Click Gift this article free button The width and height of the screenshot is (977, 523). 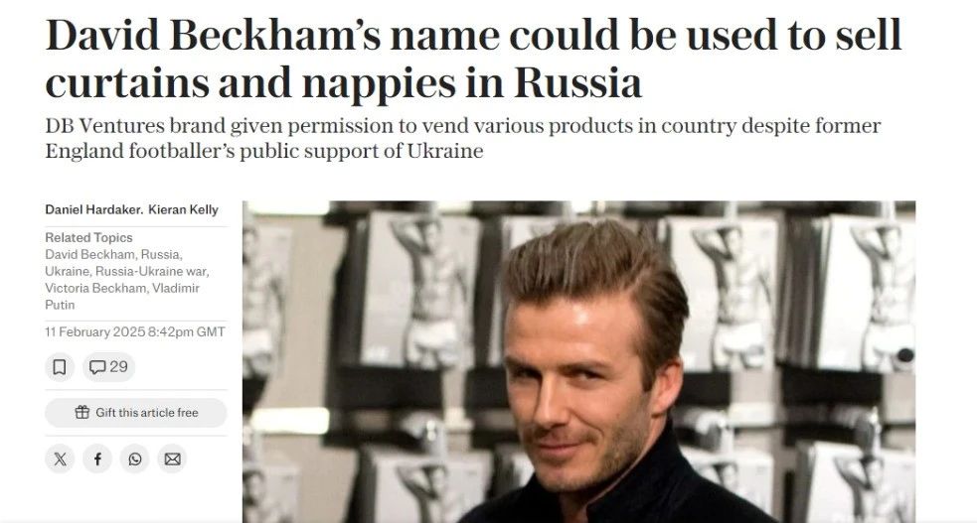(x=136, y=412)
